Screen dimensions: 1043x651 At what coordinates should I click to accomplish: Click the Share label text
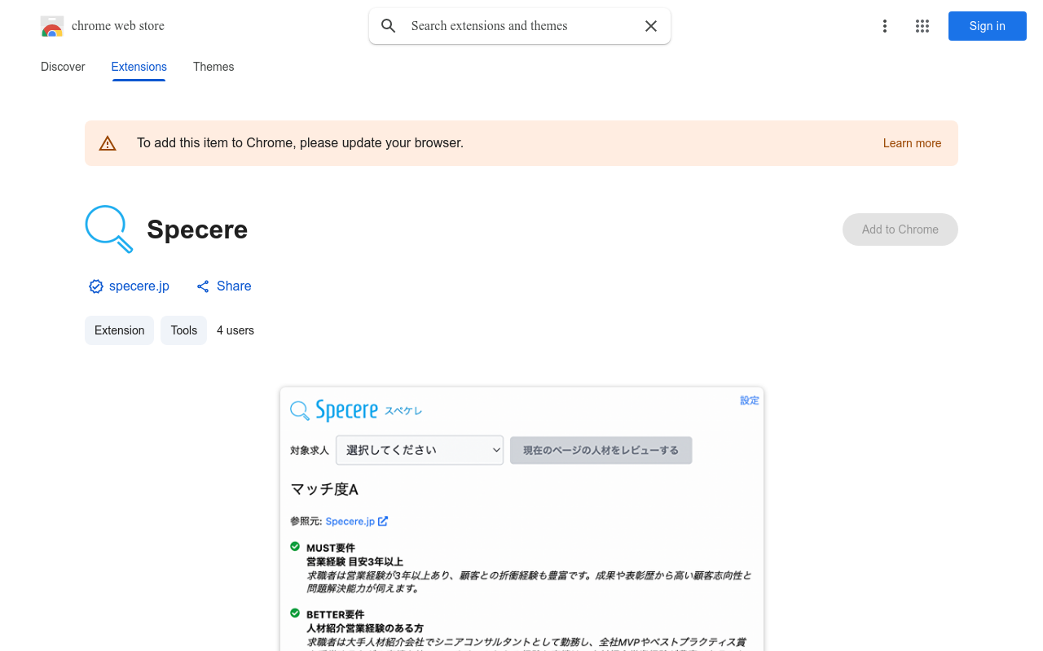(x=234, y=286)
